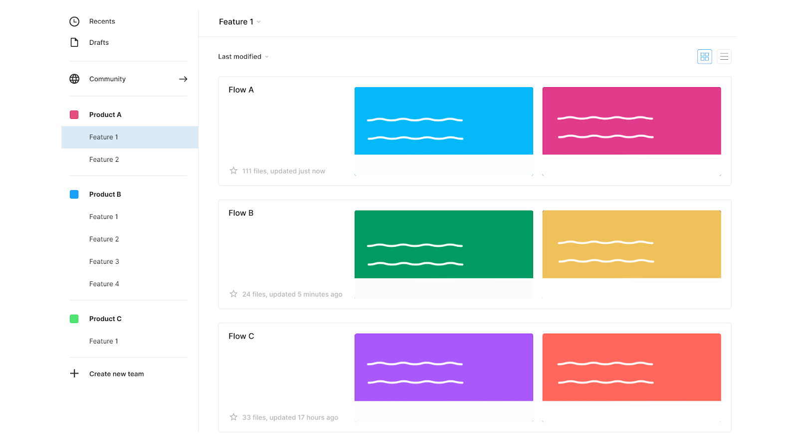Image resolution: width=798 pixels, height=448 pixels.
Task: Open the Feature 1 title dropdown chevron
Action: [259, 22]
